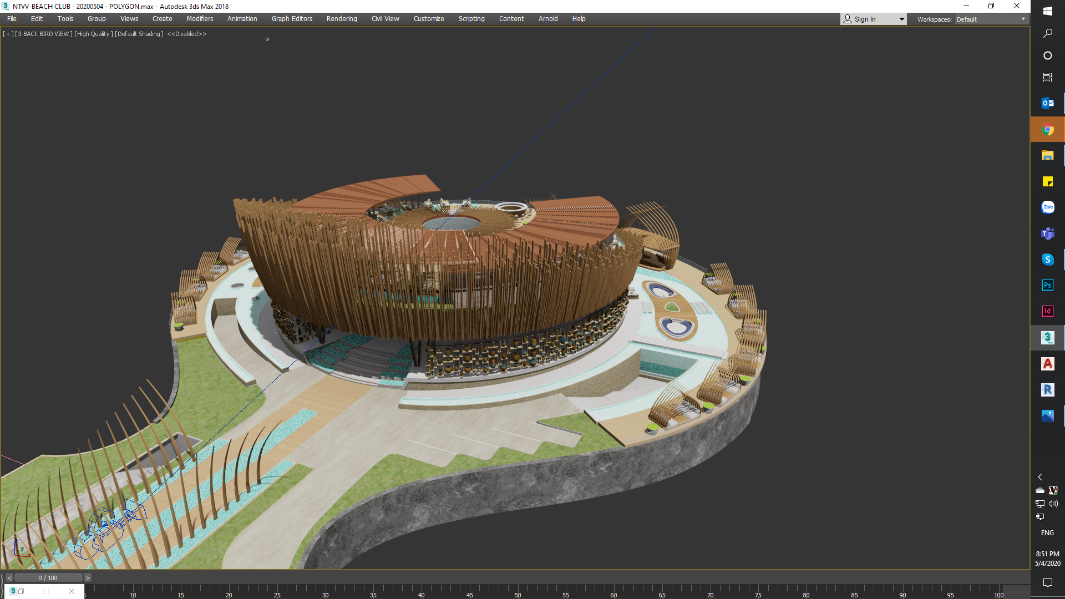Open InDesign from the taskbar
Image resolution: width=1065 pixels, height=599 pixels.
(x=1047, y=311)
